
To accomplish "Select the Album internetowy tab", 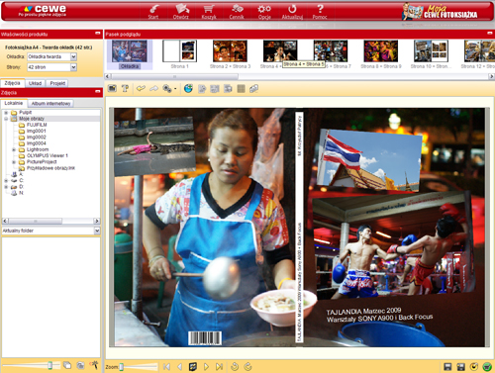I will pyautogui.click(x=50, y=104).
